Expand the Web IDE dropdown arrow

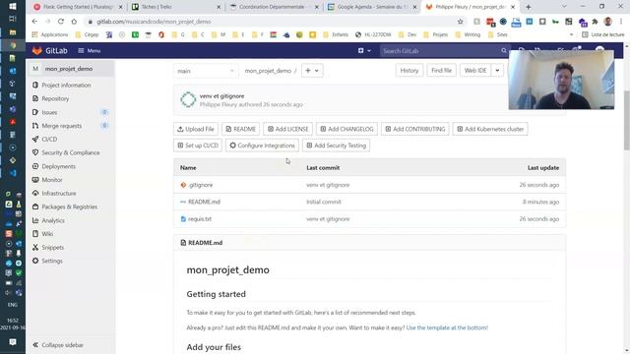point(497,71)
